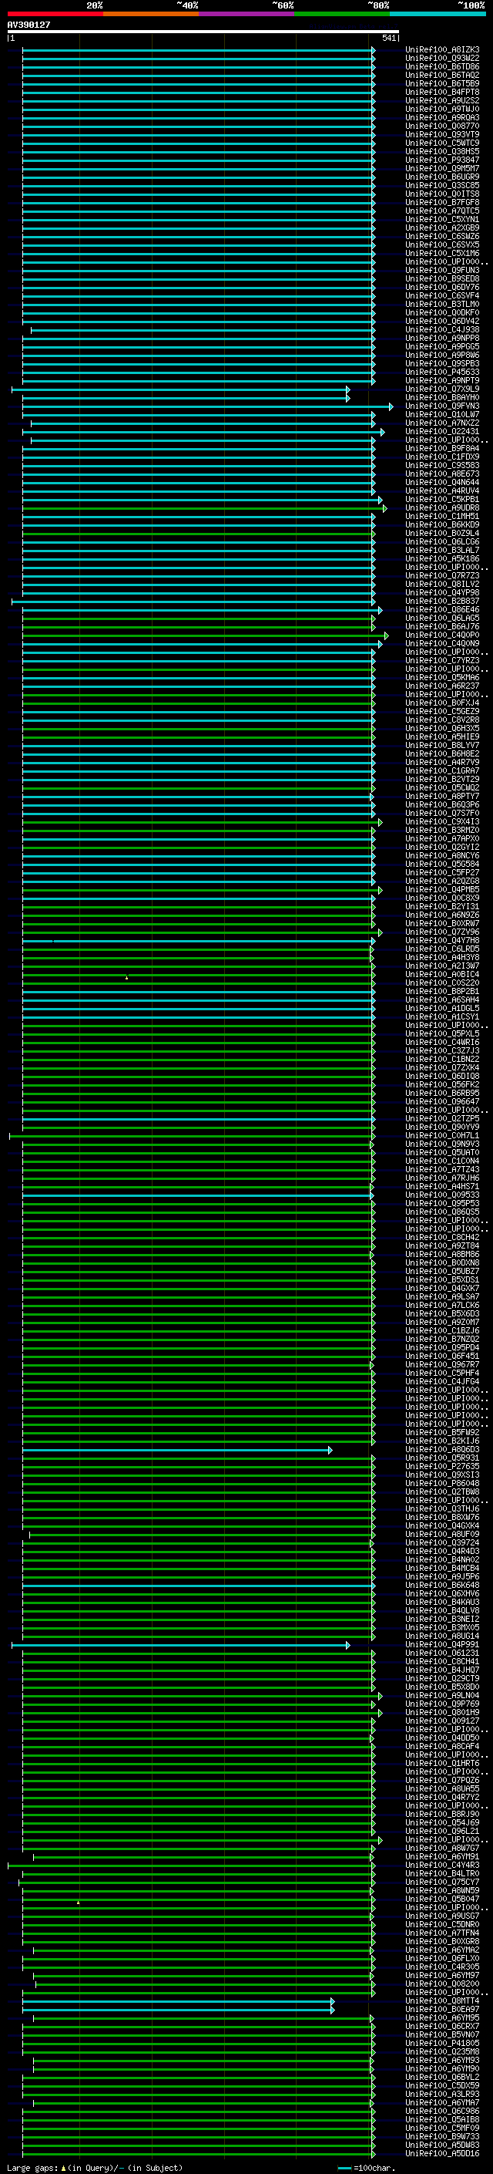Screen dimensions: 493x2174
Task: Select UniRef100_C7YRZ3 label
Action: pos(442,661)
